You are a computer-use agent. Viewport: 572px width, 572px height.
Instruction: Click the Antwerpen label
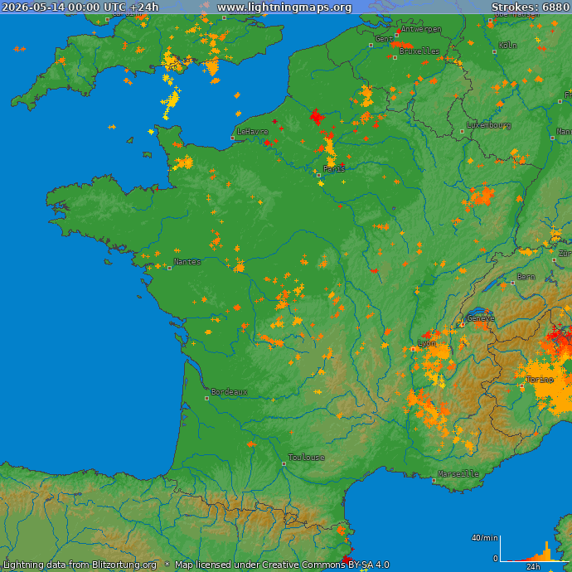point(421,29)
